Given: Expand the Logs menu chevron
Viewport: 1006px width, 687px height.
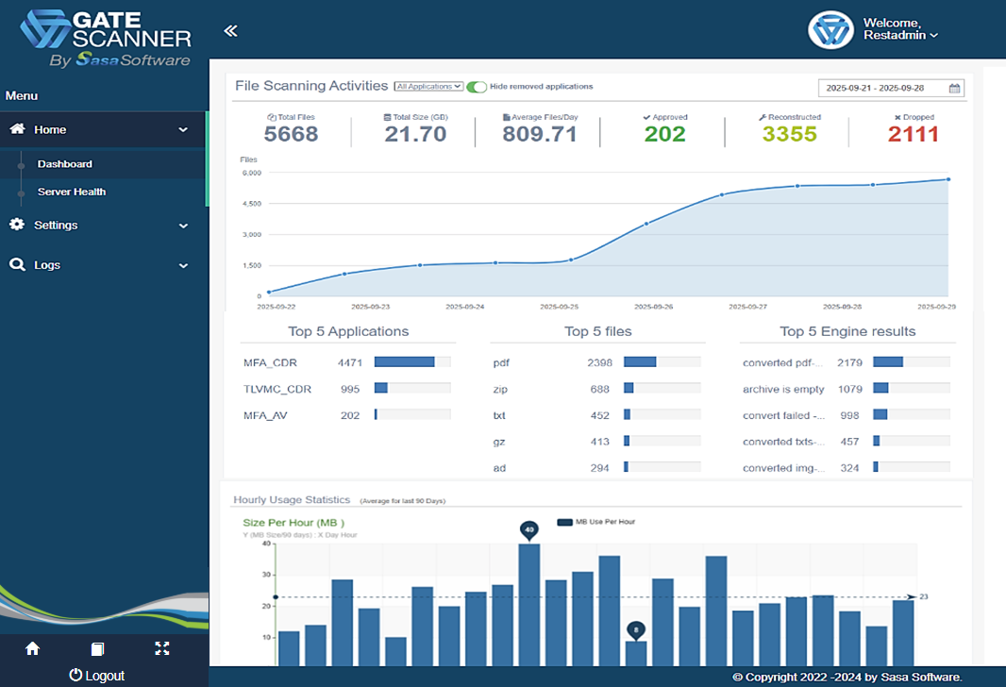Looking at the screenshot, I should pyautogui.click(x=183, y=266).
